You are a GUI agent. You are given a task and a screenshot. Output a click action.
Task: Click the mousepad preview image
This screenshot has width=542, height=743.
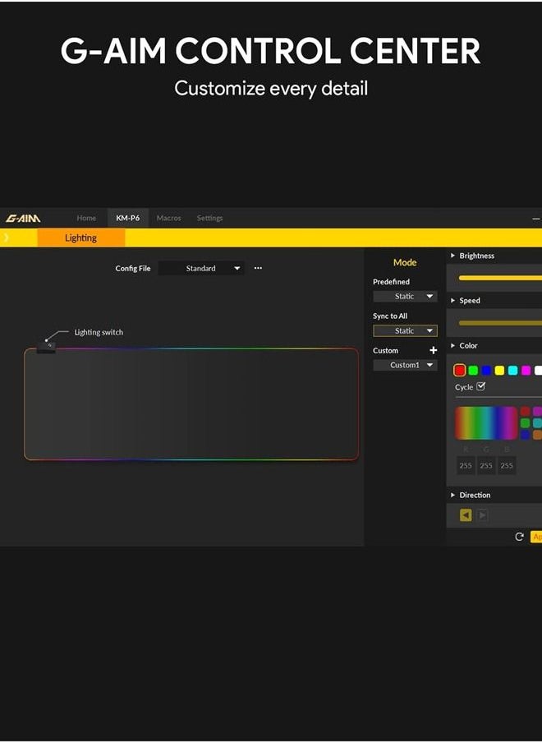pos(191,404)
